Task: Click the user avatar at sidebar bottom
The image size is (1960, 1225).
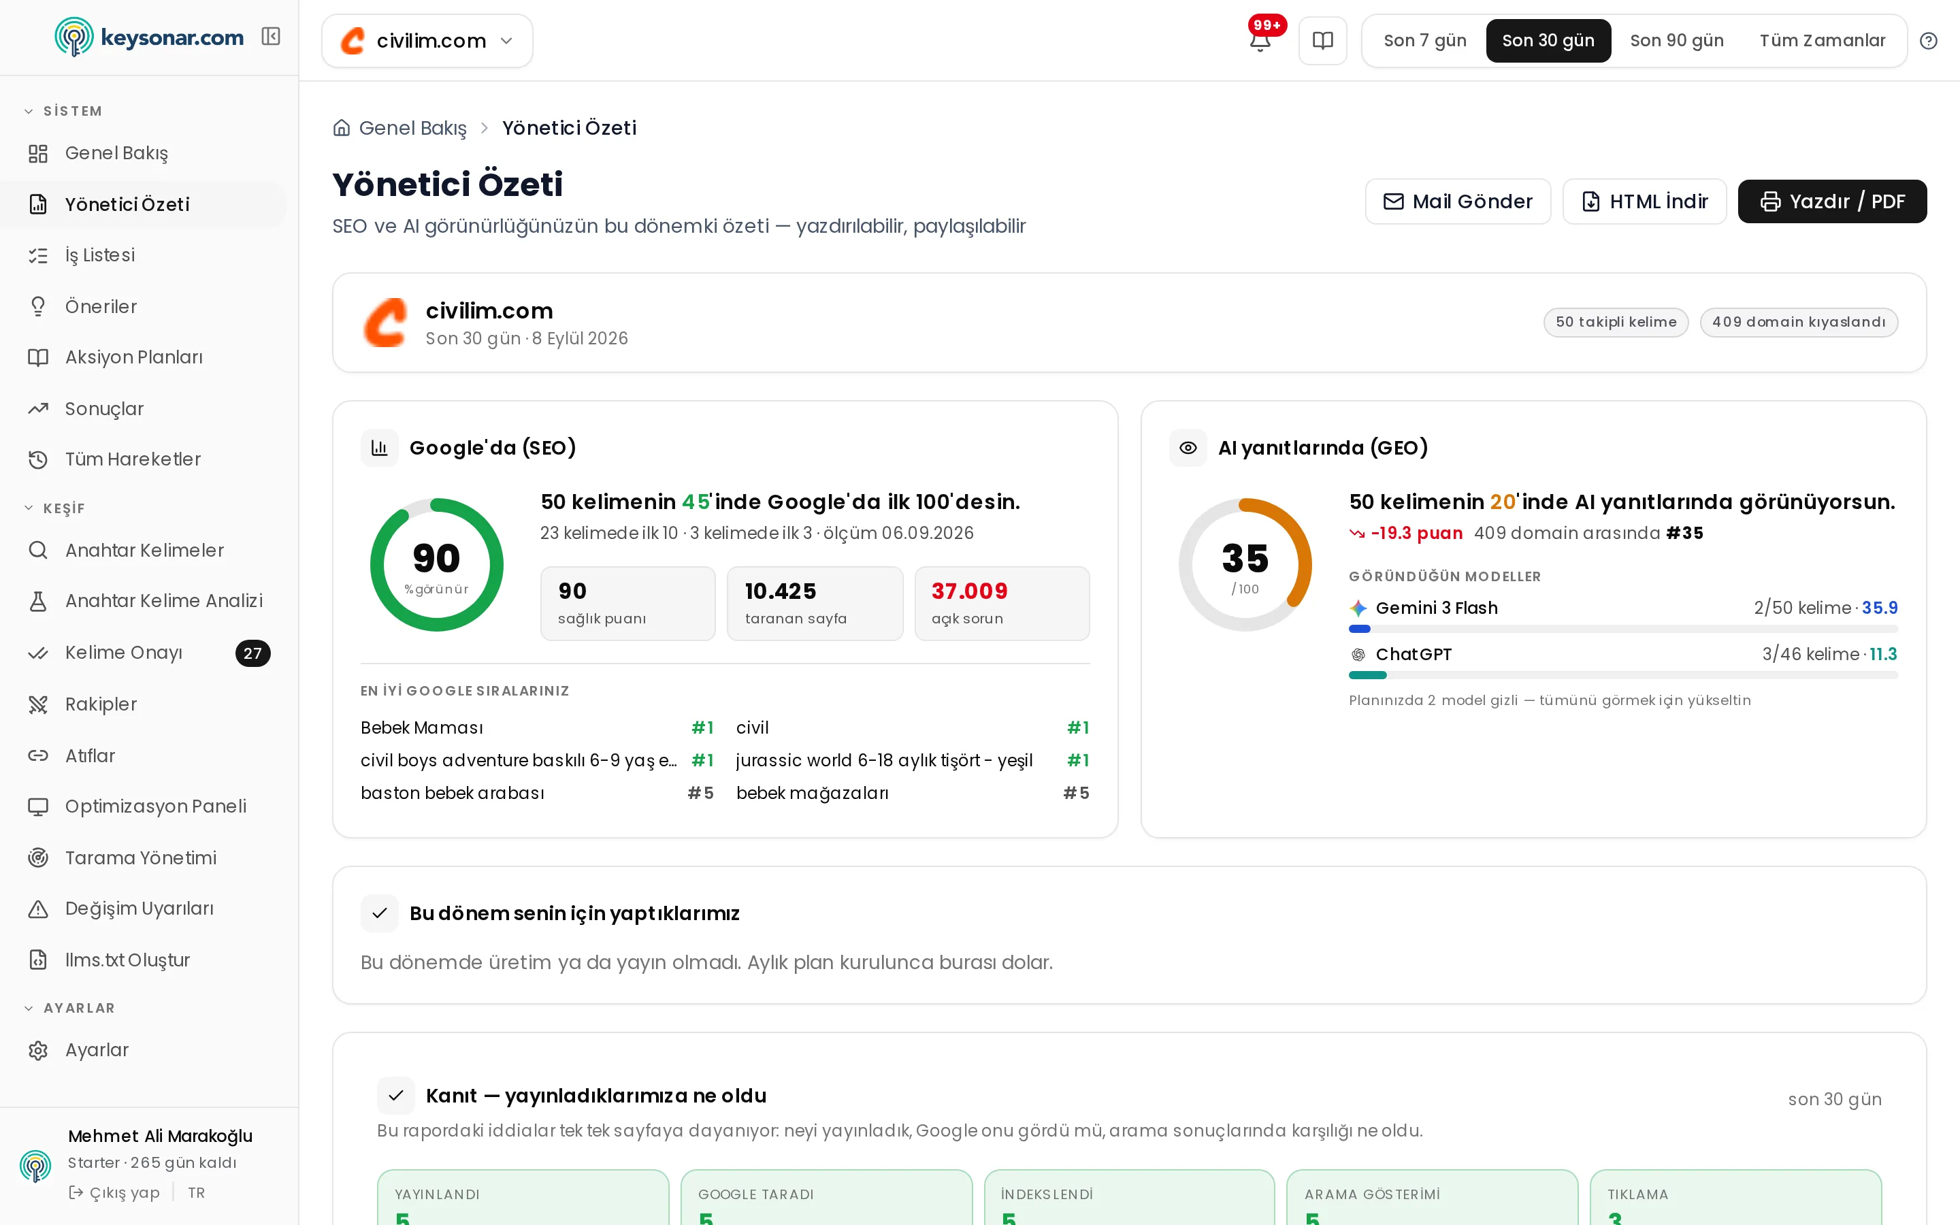Action: tap(35, 1165)
